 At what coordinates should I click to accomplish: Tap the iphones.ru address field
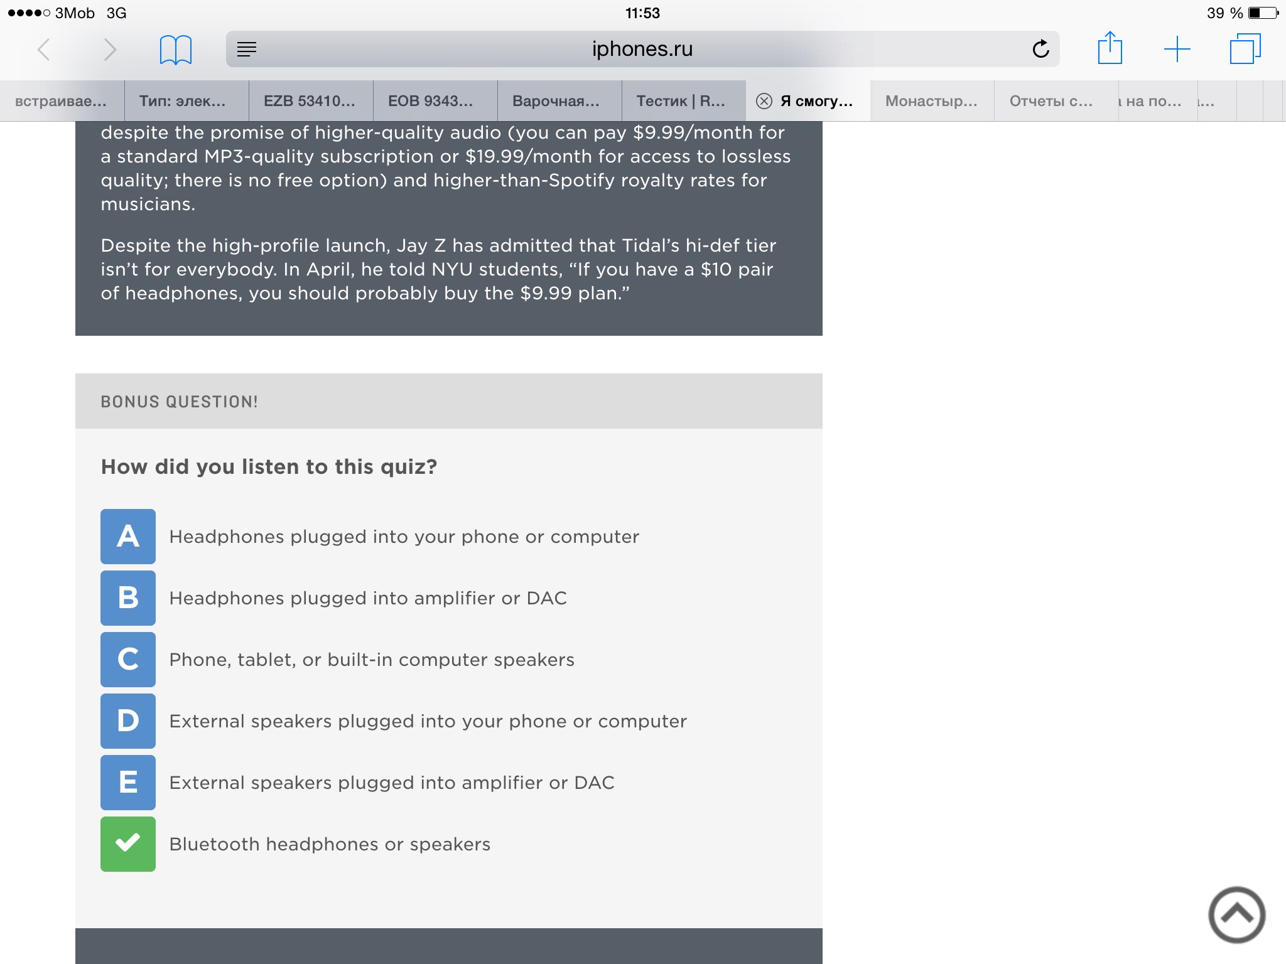pyautogui.click(x=642, y=49)
